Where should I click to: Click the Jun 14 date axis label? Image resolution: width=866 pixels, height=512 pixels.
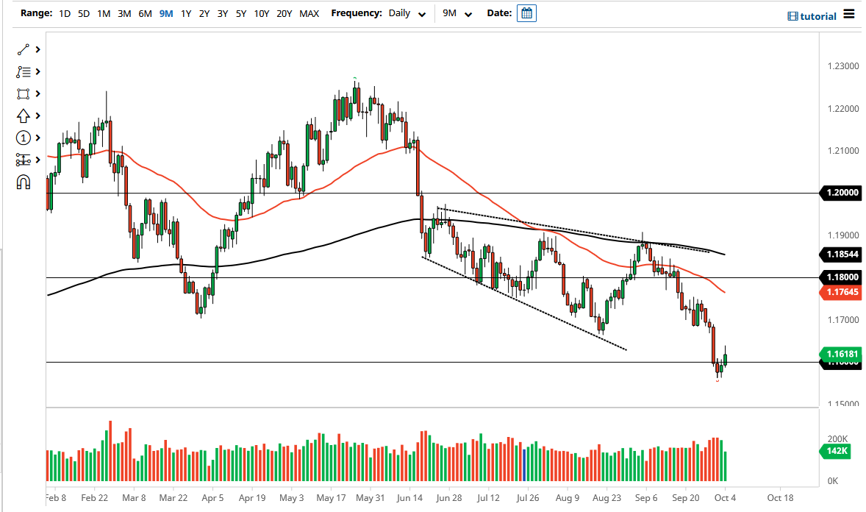(409, 497)
